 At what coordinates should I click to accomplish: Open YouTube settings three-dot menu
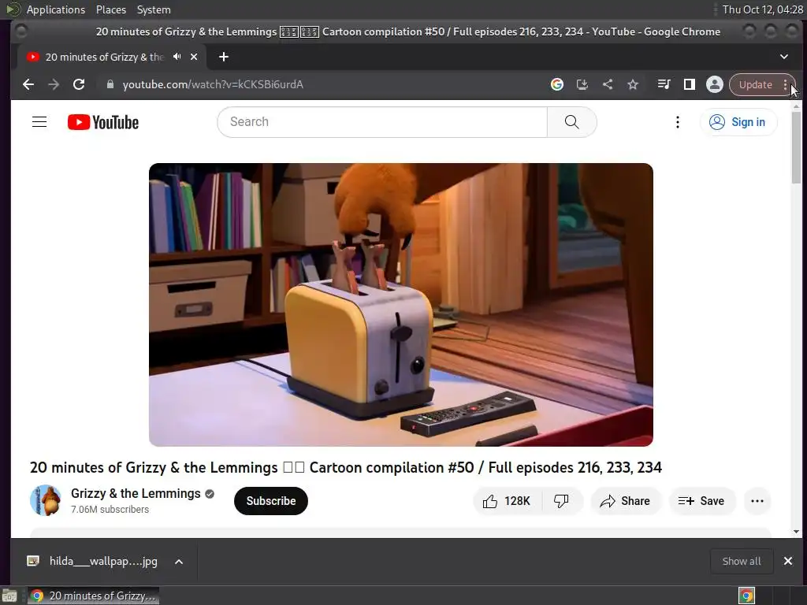click(677, 122)
